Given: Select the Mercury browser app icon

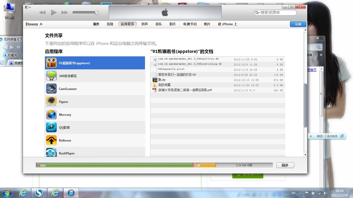Looking at the screenshot, I should tap(51, 114).
